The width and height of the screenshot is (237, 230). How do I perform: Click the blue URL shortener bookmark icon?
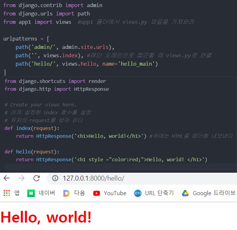tap(138, 193)
